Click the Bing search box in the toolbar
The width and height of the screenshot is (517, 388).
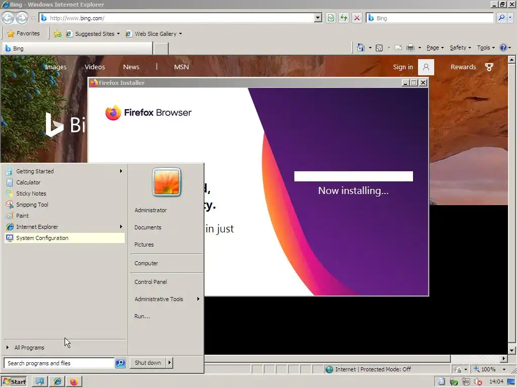pyautogui.click(x=430, y=18)
